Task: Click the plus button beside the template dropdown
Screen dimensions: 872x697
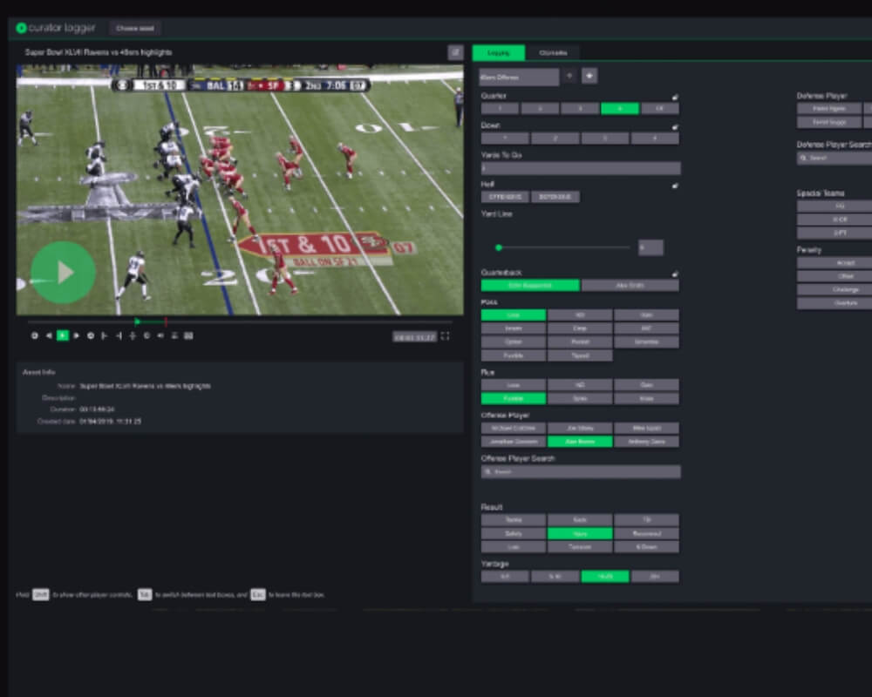Action: click(x=589, y=76)
